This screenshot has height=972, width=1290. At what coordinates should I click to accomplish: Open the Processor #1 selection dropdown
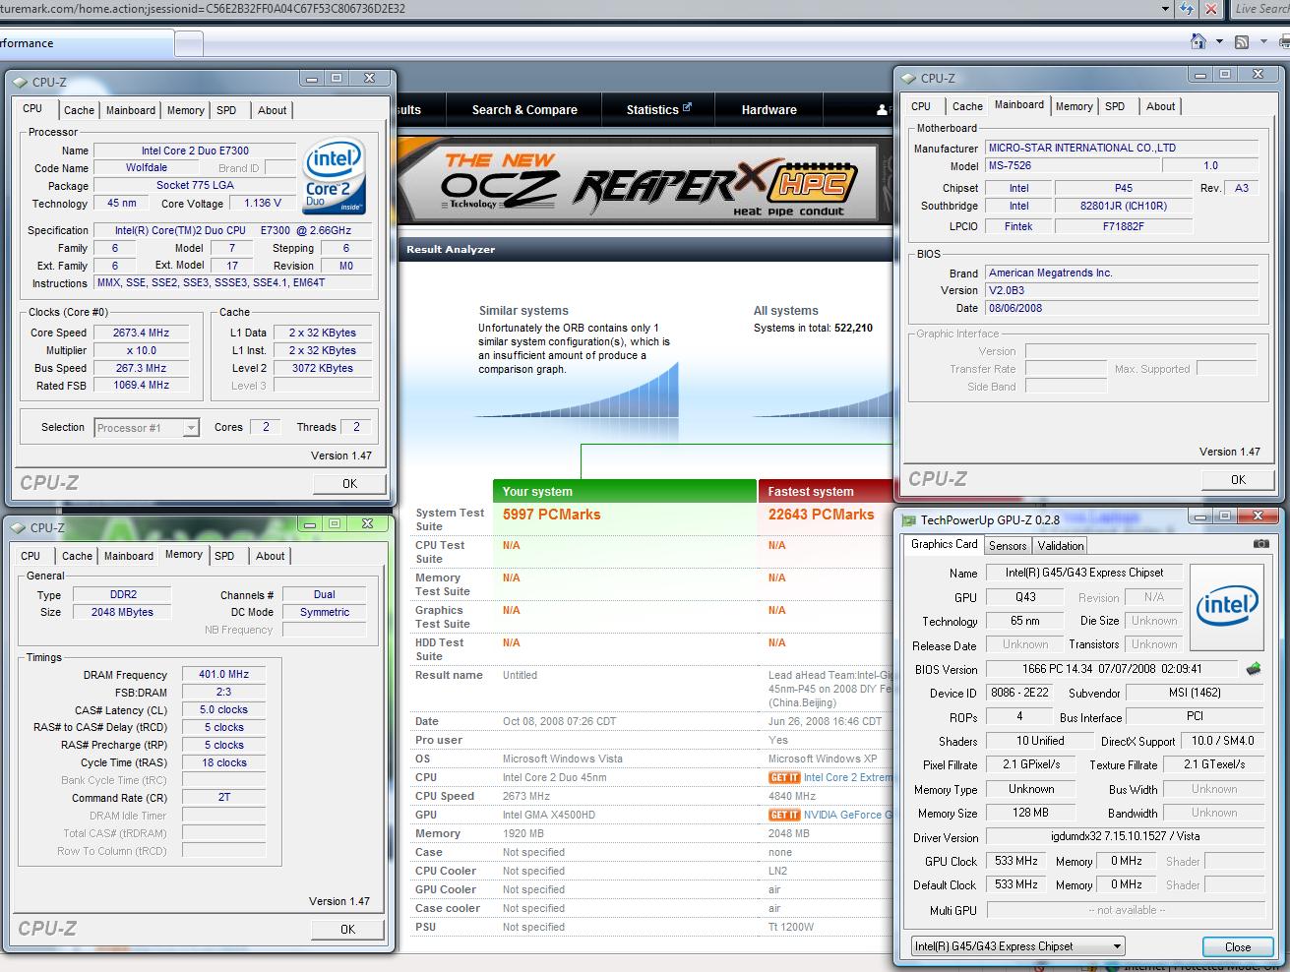tap(148, 428)
